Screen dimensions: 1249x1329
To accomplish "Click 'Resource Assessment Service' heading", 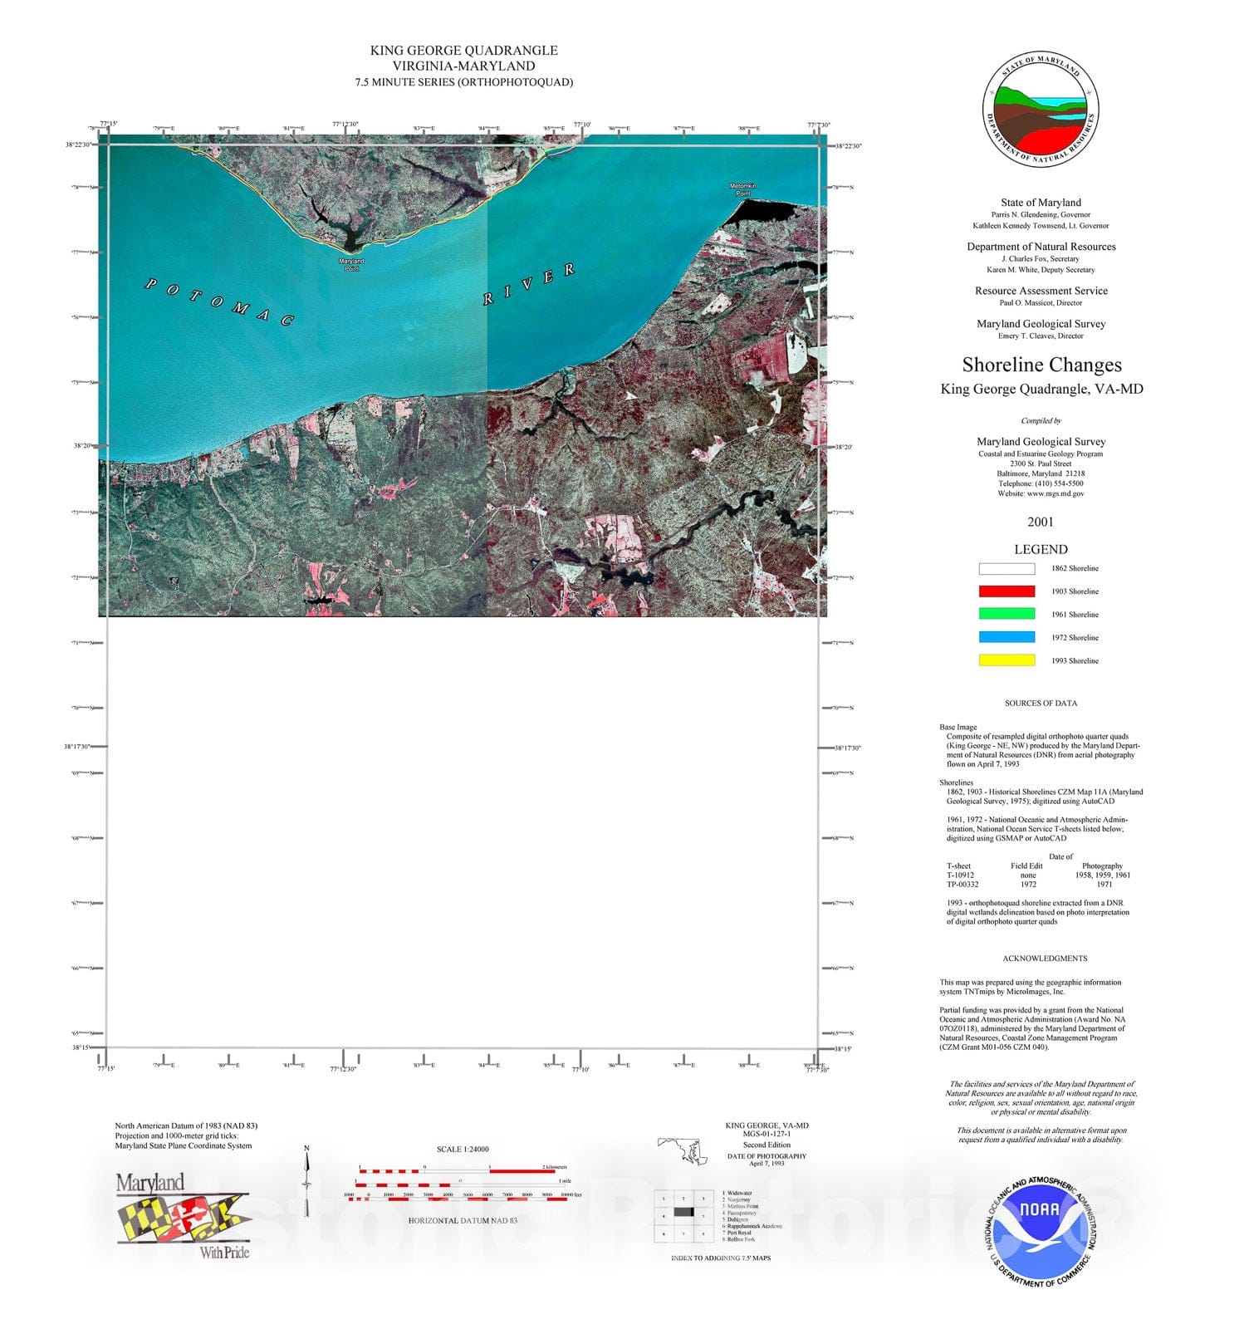I will pyautogui.click(x=1041, y=291).
